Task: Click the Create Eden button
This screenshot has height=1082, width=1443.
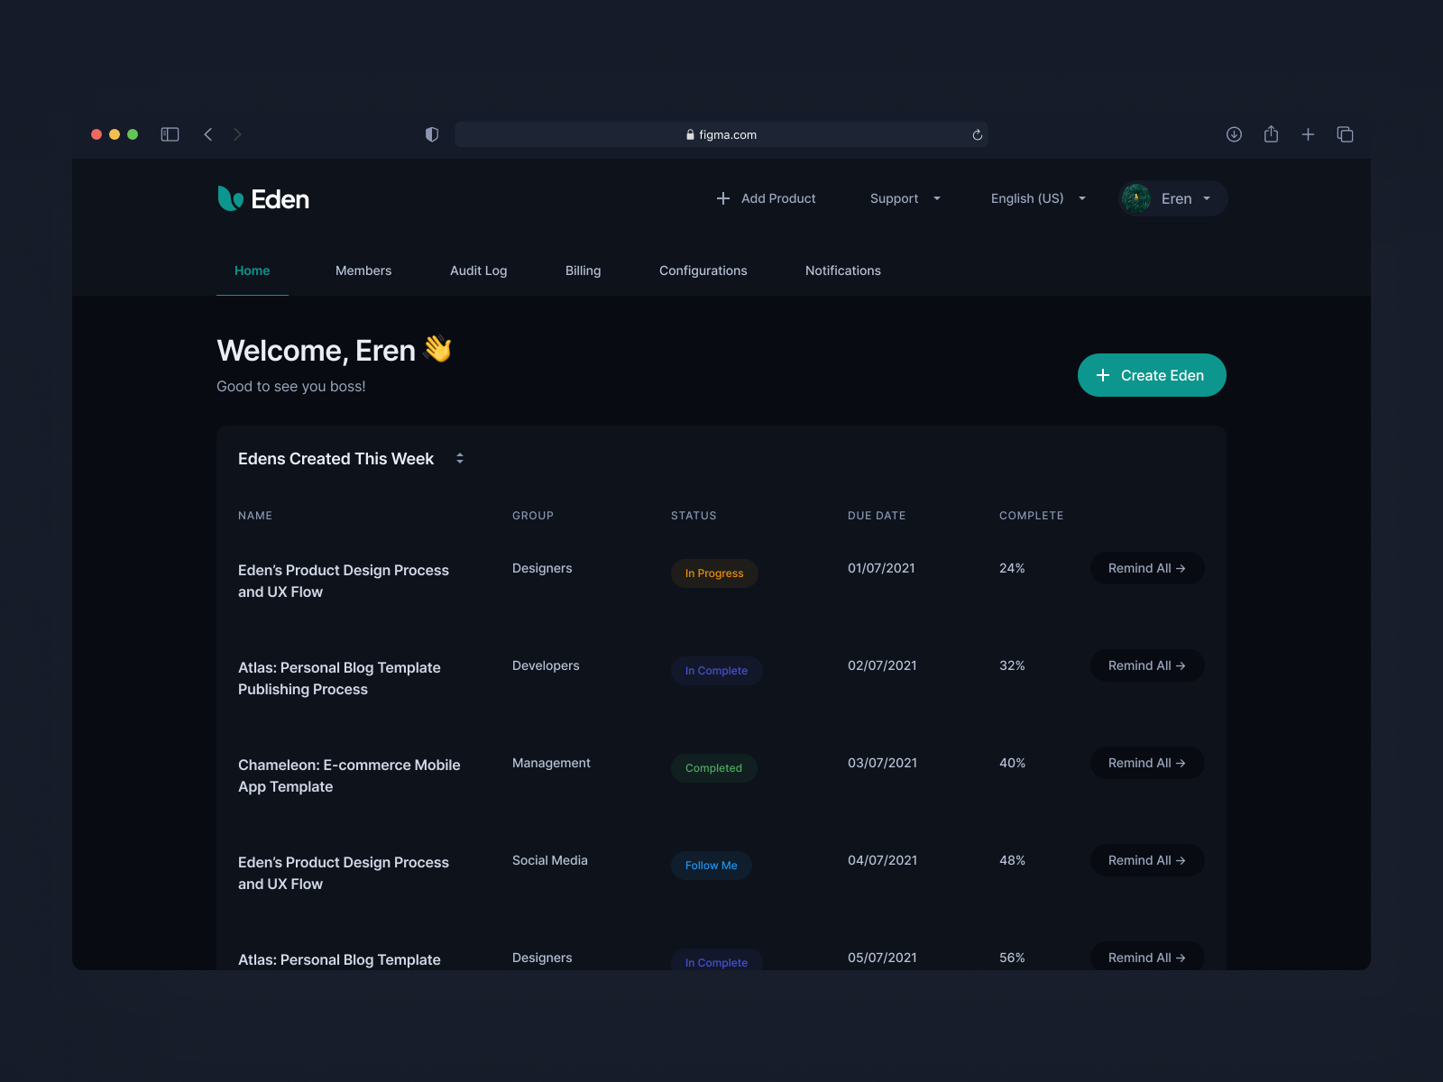Action: [1152, 375]
